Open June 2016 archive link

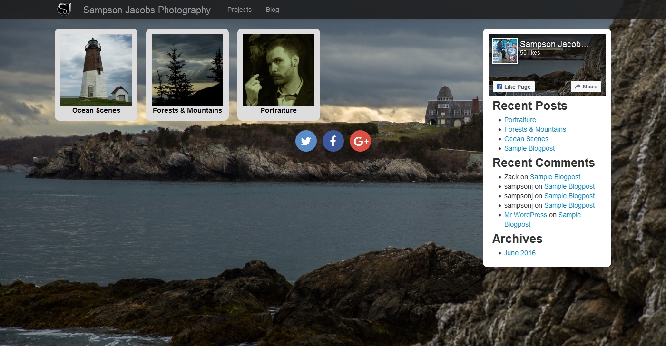(520, 253)
